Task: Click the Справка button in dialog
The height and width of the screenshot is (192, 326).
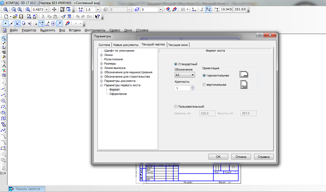Action: coord(264,157)
